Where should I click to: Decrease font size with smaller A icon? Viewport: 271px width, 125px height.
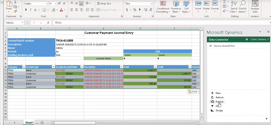tap(64, 3)
